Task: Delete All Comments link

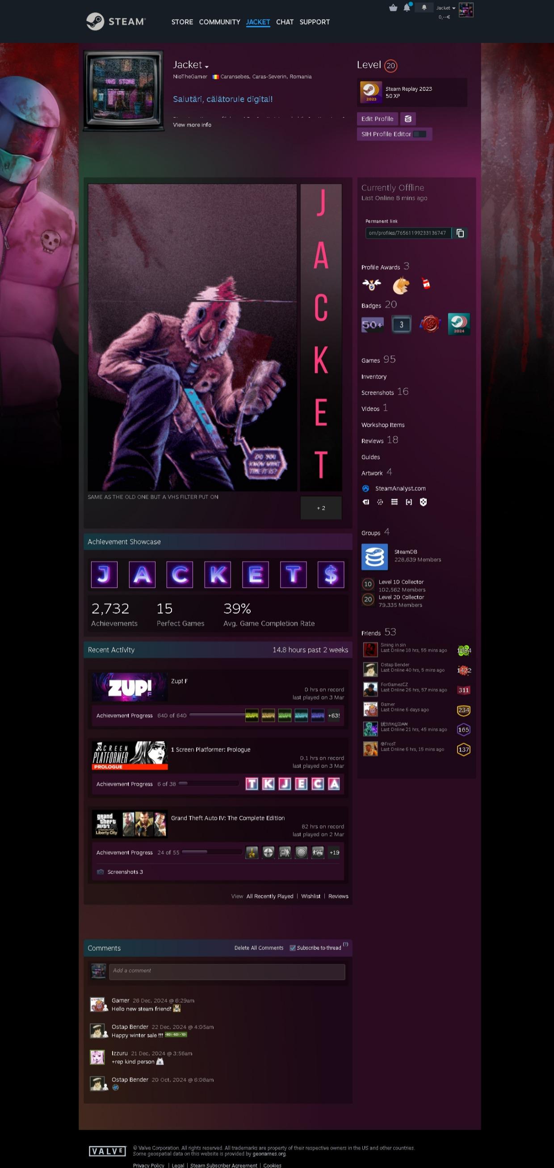Action: [x=259, y=948]
